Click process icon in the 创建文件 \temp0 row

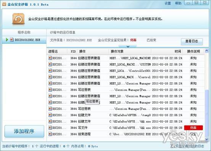(50, 115)
